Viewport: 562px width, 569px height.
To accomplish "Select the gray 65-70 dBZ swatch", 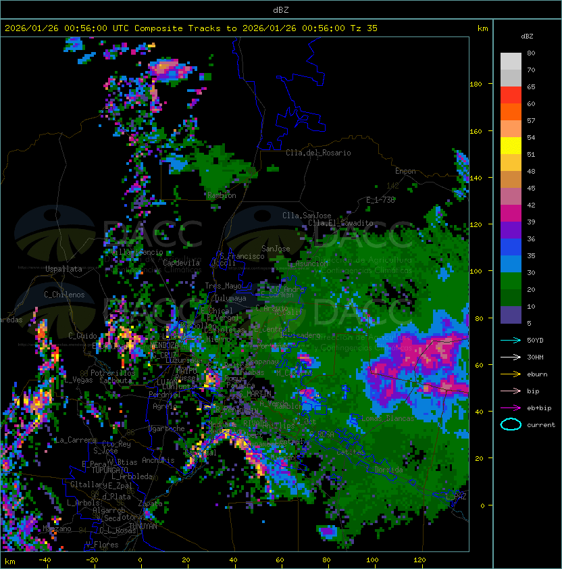I will pos(511,78).
